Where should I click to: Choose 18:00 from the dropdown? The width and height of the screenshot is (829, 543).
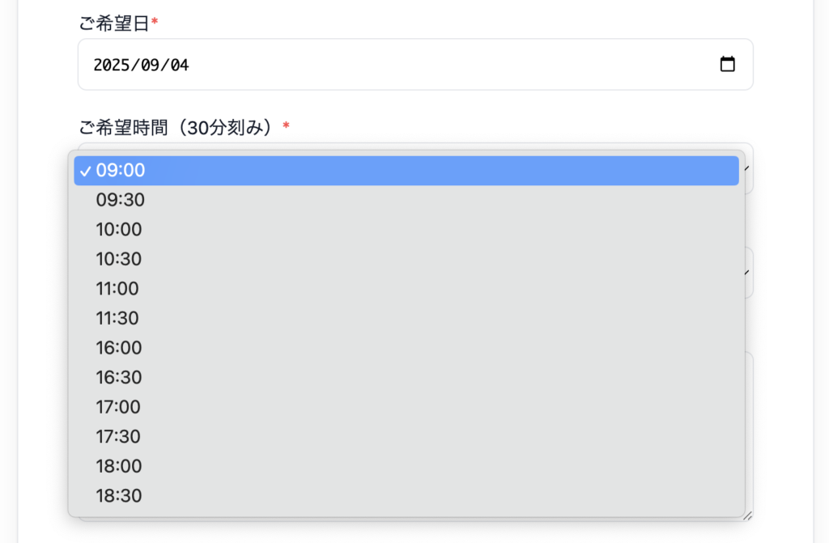[406, 466]
